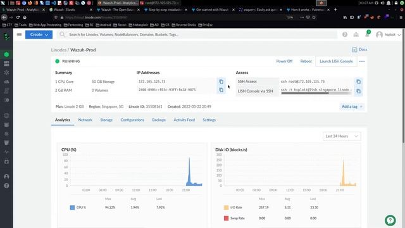The width and height of the screenshot is (405, 228).
Task: Open the Linodes sidebar icon with green dot
Action: 6,54
